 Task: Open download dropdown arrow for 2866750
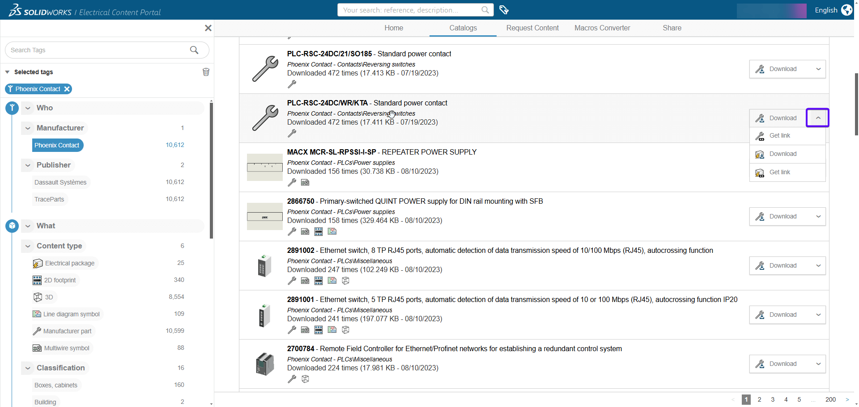point(818,216)
